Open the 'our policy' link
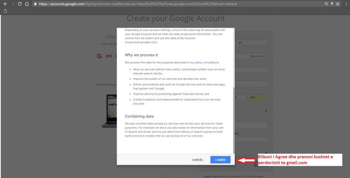This screenshot has height=178, width=350. (x=196, y=62)
